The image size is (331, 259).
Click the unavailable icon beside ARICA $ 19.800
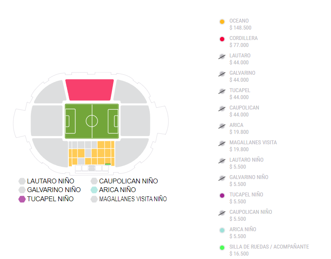tap(222, 126)
